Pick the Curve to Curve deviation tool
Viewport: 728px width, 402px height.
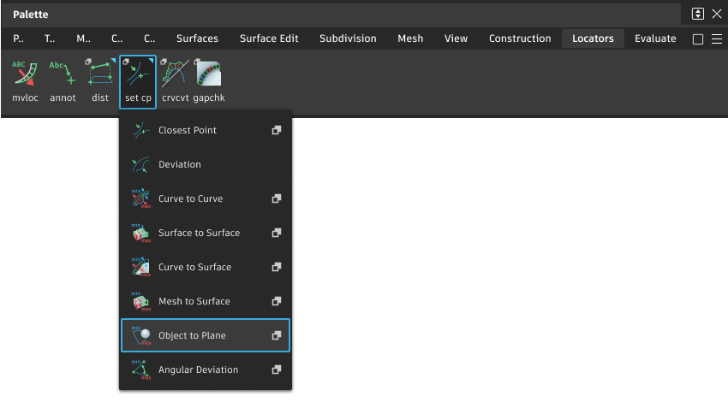pos(190,198)
